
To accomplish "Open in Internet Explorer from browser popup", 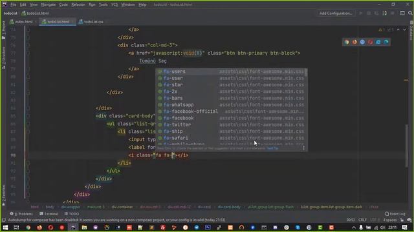I will 378,42.
